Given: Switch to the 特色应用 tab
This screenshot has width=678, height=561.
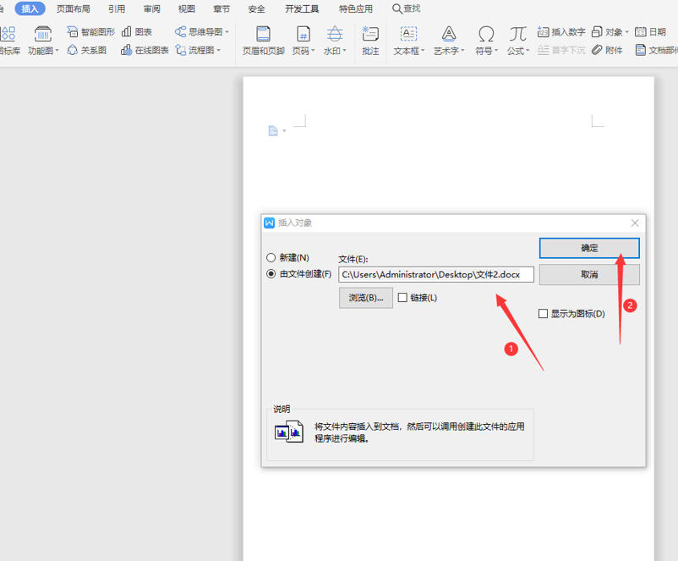Looking at the screenshot, I should point(356,8).
